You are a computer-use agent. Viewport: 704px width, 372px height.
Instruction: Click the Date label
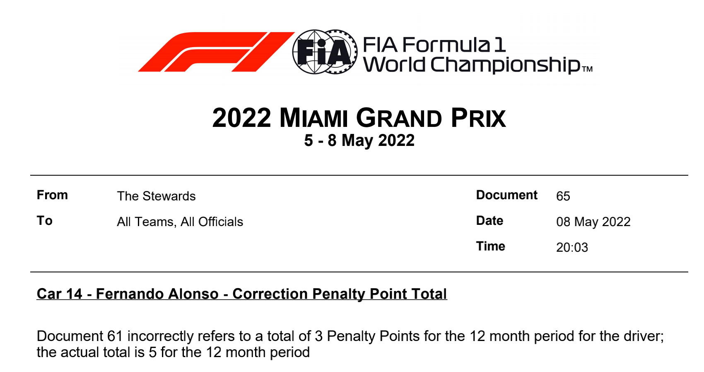pos(489,221)
